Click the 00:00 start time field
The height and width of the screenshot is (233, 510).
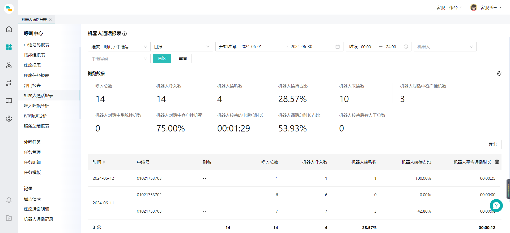(366, 47)
